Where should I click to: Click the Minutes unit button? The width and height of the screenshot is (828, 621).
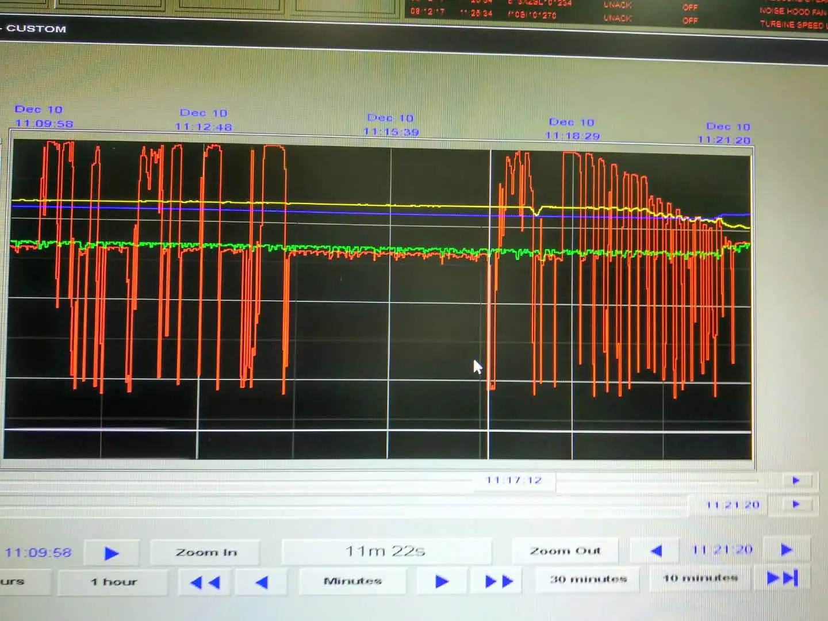pos(352,581)
